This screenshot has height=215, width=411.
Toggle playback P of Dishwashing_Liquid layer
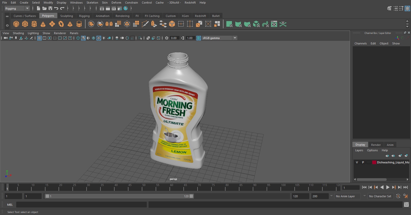point(363,162)
